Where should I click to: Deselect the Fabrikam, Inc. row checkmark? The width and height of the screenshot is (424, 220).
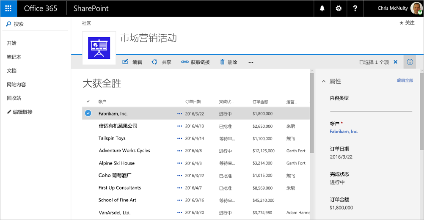[x=88, y=113]
